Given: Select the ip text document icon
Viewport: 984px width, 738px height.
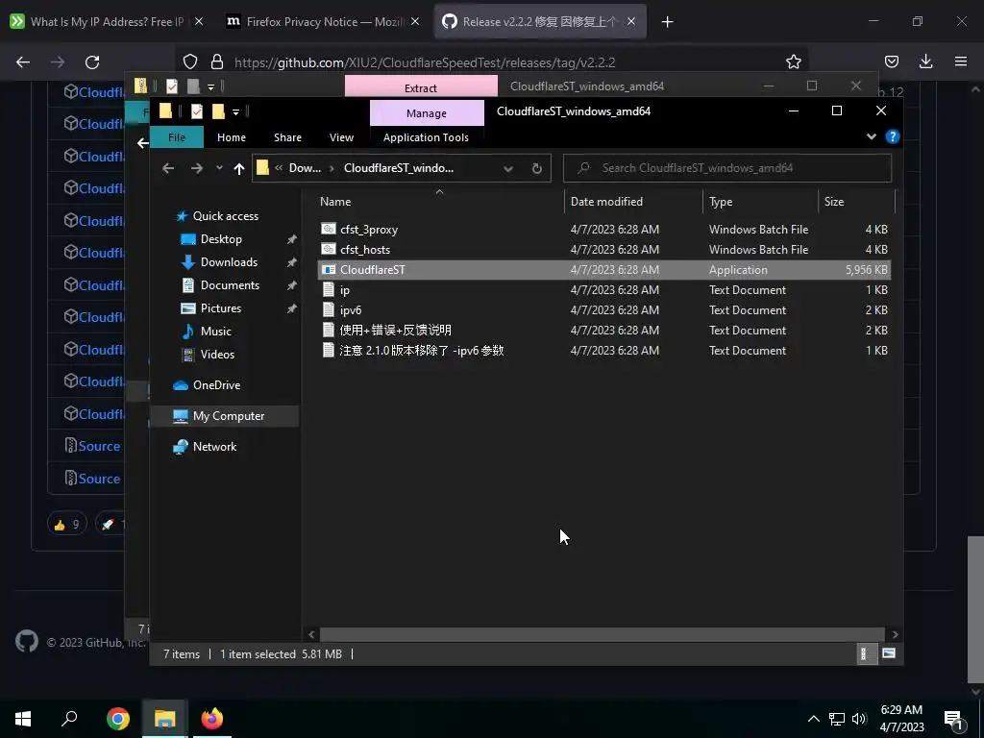Looking at the screenshot, I should click(329, 289).
